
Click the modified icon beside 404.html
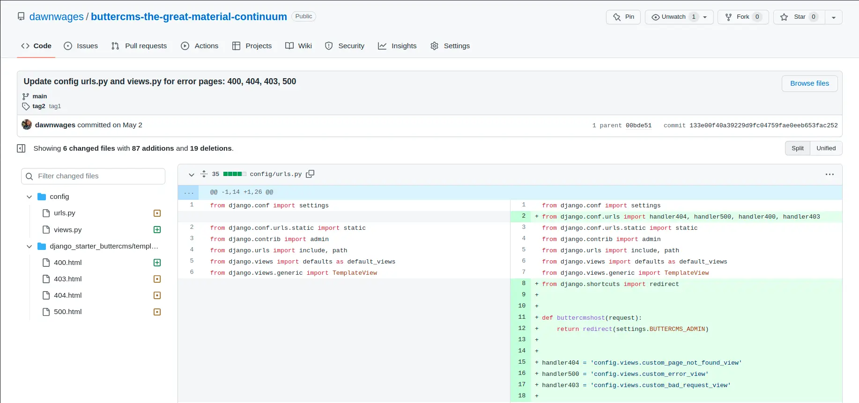pos(157,295)
